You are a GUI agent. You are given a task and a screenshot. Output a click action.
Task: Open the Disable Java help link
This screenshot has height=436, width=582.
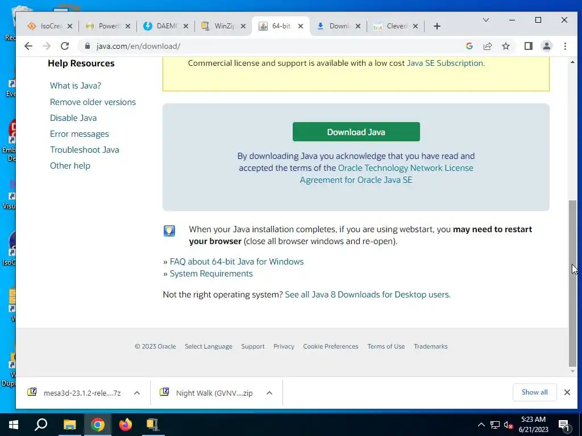[x=73, y=118]
